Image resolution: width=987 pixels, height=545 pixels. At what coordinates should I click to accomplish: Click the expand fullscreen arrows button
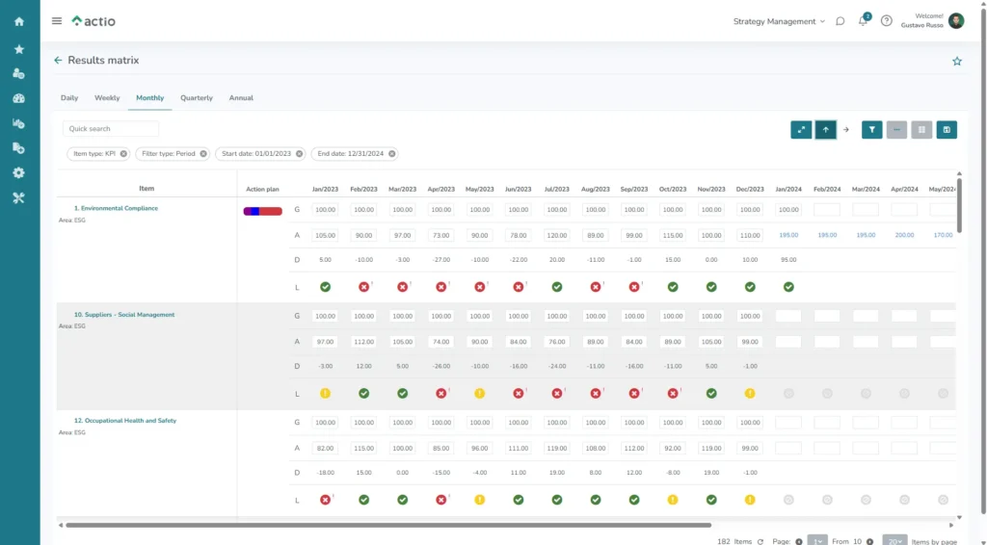801,129
